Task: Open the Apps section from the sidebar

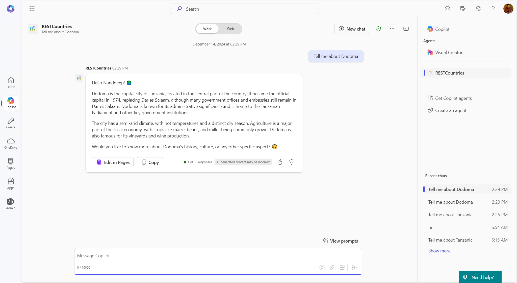Action: click(10, 183)
